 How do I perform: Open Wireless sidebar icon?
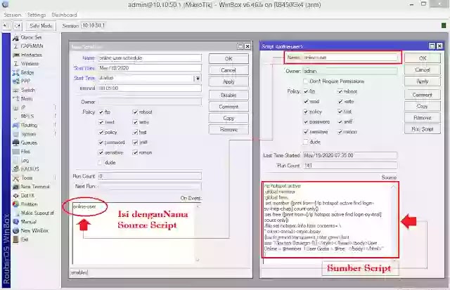click(x=15, y=64)
